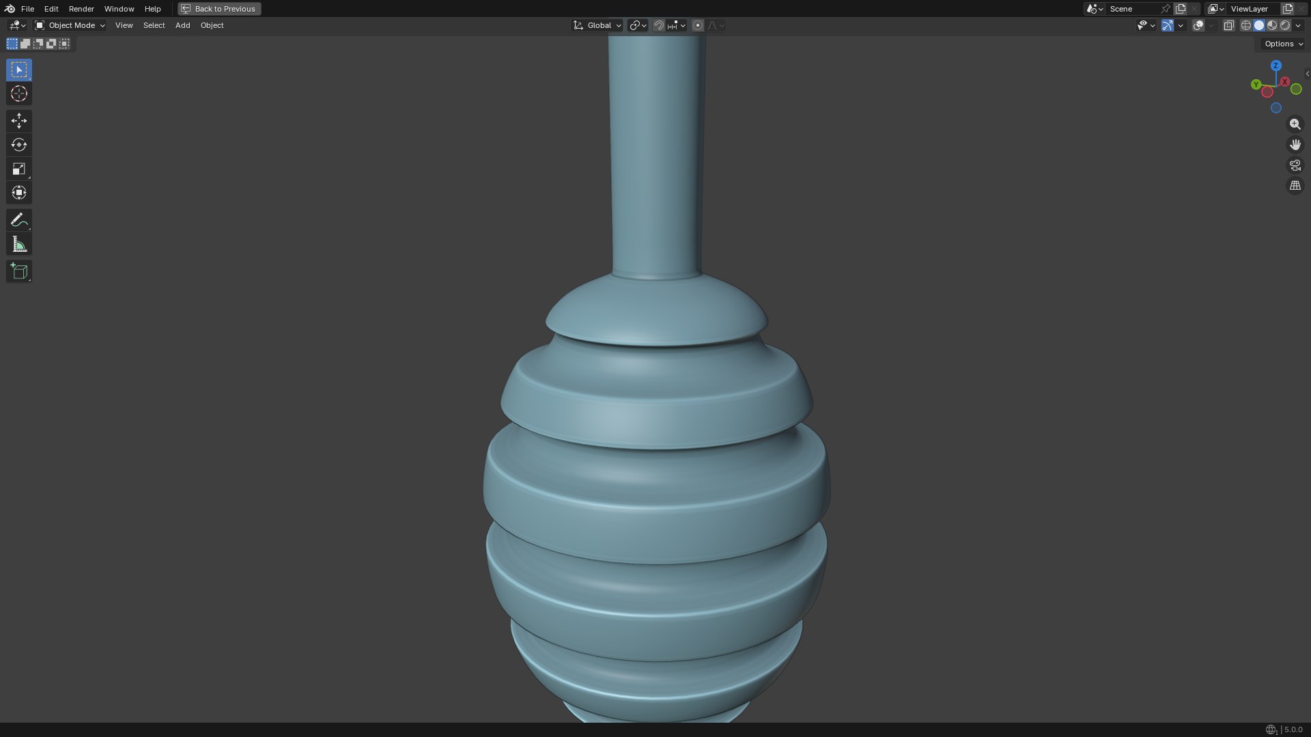Choose the Annotate pencil tool
The image size is (1311, 737).
click(x=19, y=220)
